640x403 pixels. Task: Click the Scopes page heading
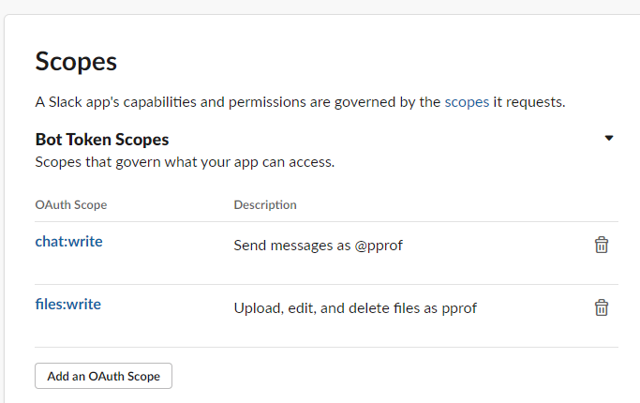pyautogui.click(x=76, y=62)
